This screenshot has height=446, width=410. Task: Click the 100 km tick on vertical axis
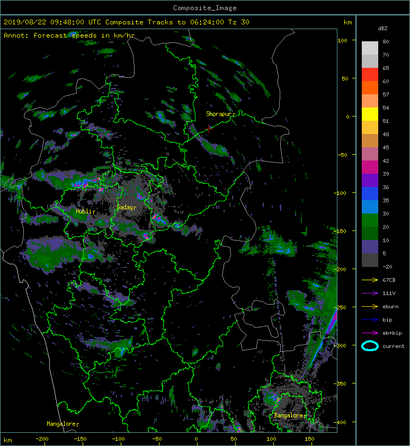point(342,40)
